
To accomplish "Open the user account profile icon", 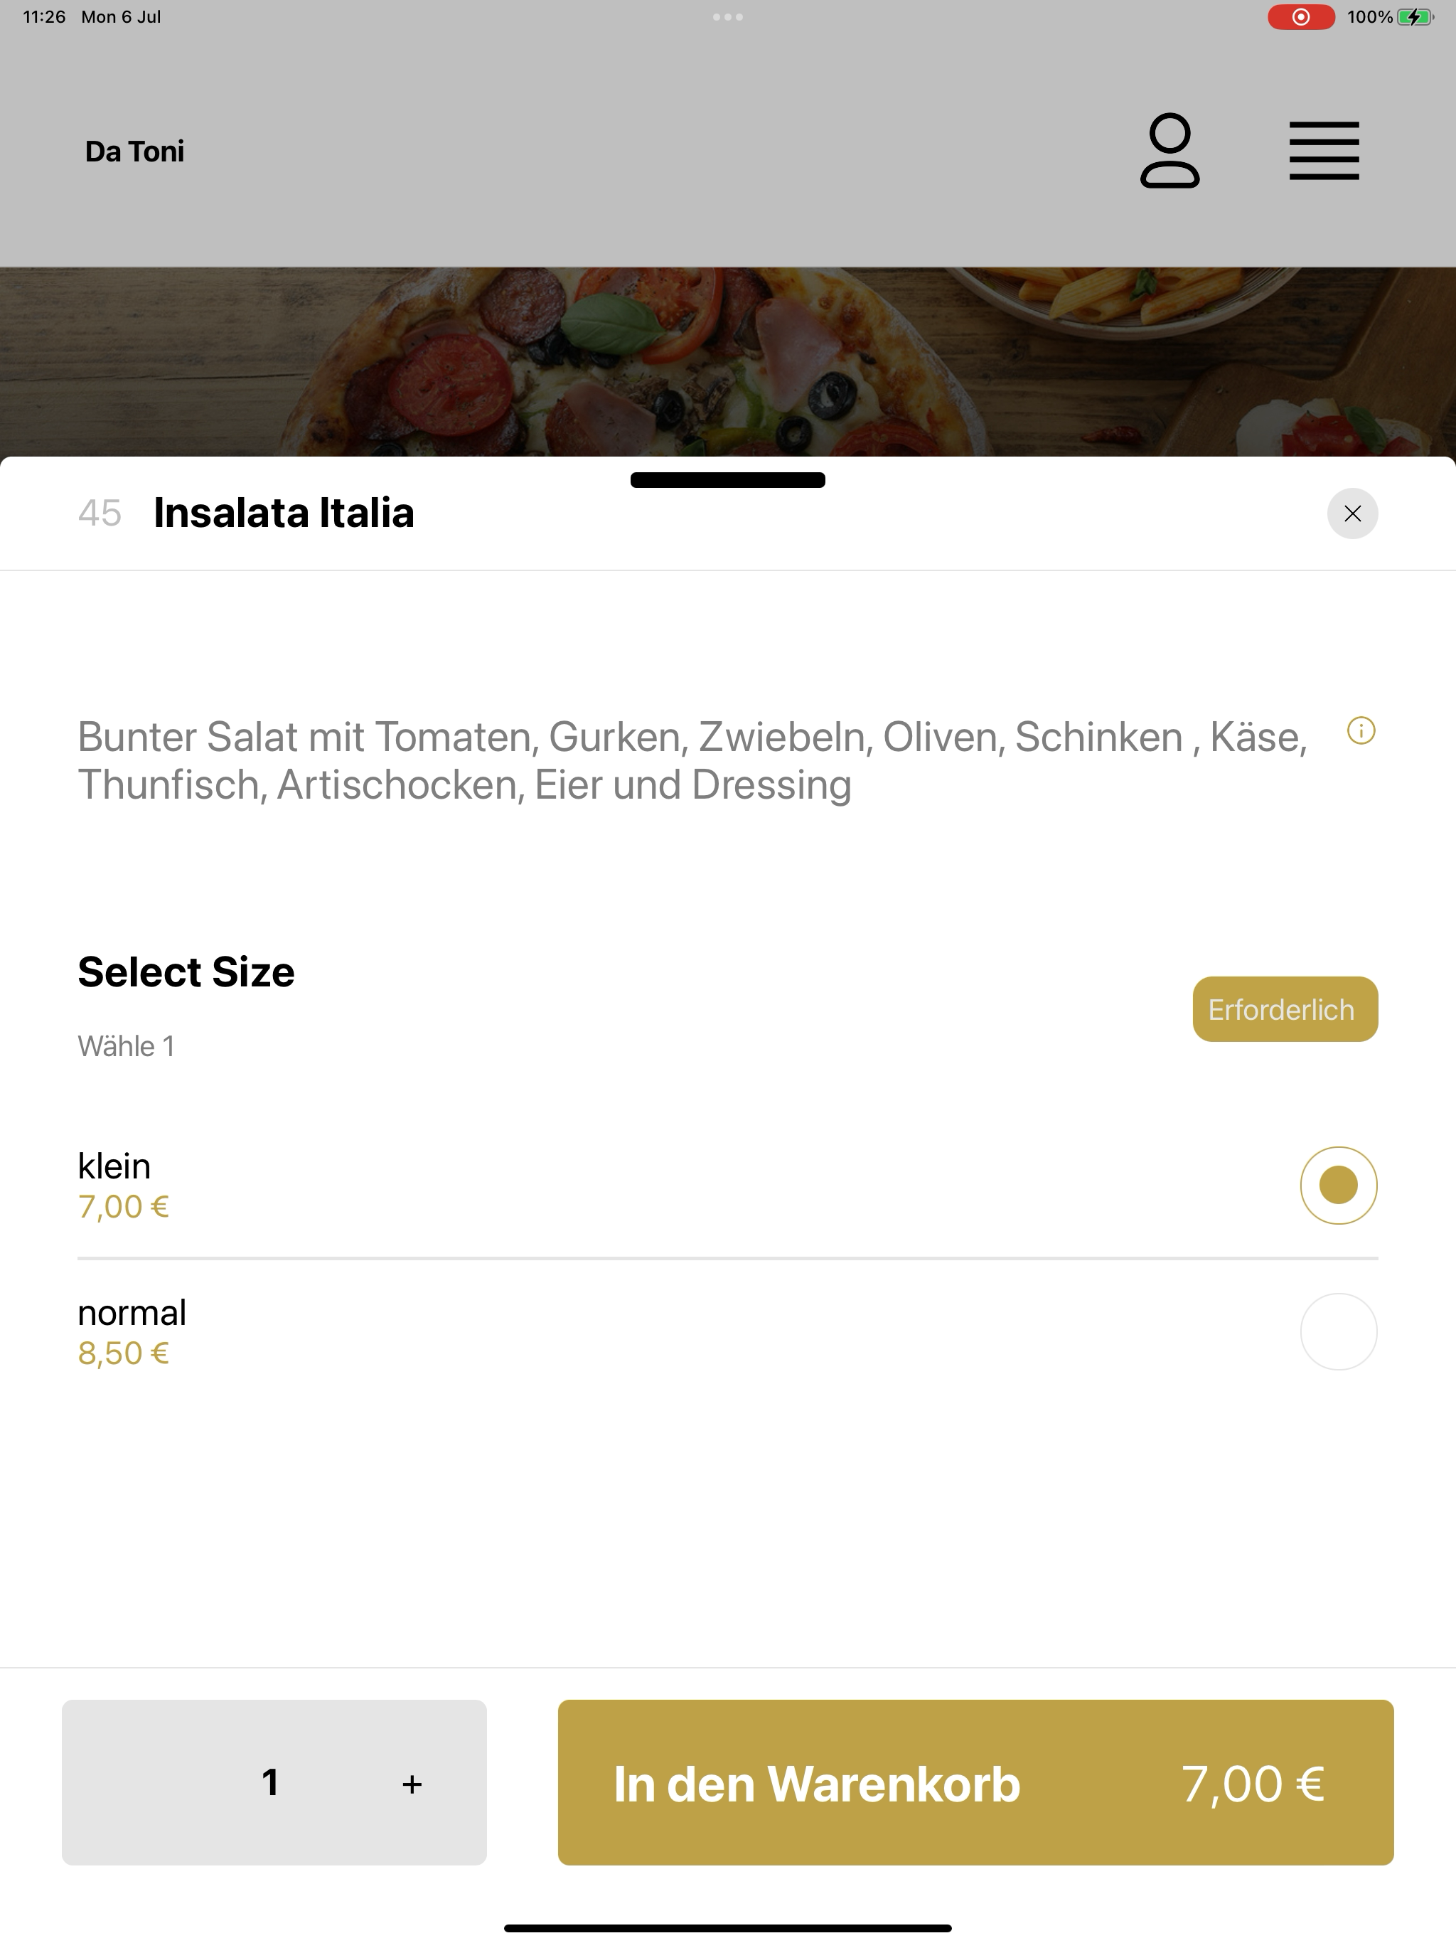I will [x=1169, y=150].
